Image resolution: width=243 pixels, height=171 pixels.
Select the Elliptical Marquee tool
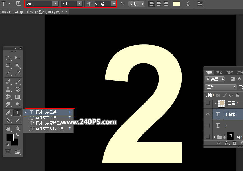[x=8, y=58]
